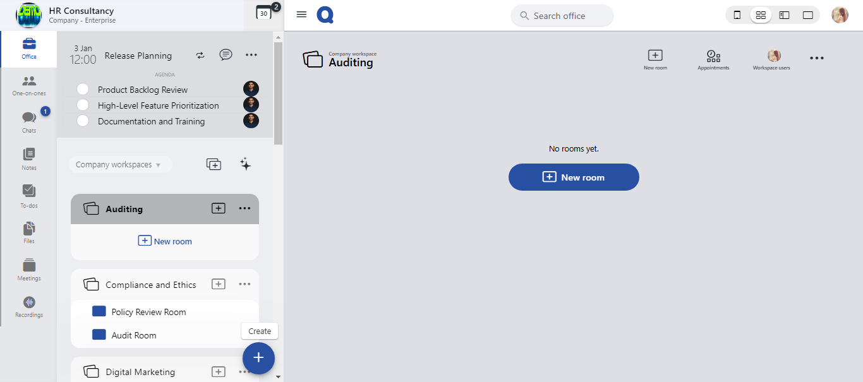863x382 pixels.
Task: Open Release Planning more options menu
Action: point(251,55)
